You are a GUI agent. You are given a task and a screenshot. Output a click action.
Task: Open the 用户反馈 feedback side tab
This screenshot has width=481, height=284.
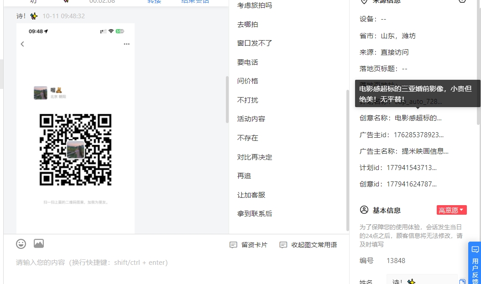(x=475, y=263)
